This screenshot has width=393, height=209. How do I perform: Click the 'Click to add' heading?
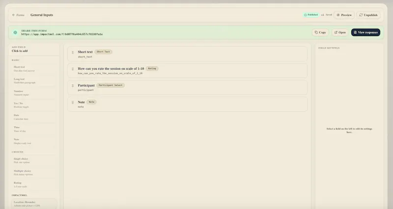coord(20,51)
